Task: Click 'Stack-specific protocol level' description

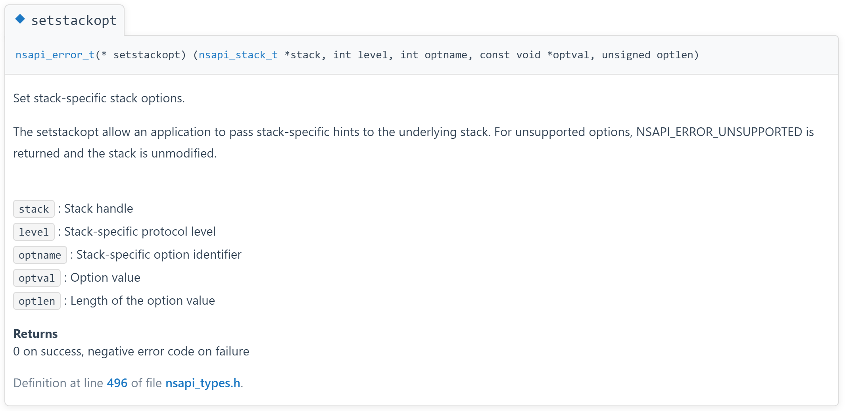Action: pos(140,231)
